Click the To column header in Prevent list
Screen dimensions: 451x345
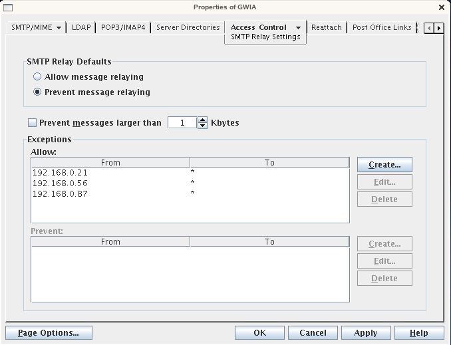click(269, 242)
